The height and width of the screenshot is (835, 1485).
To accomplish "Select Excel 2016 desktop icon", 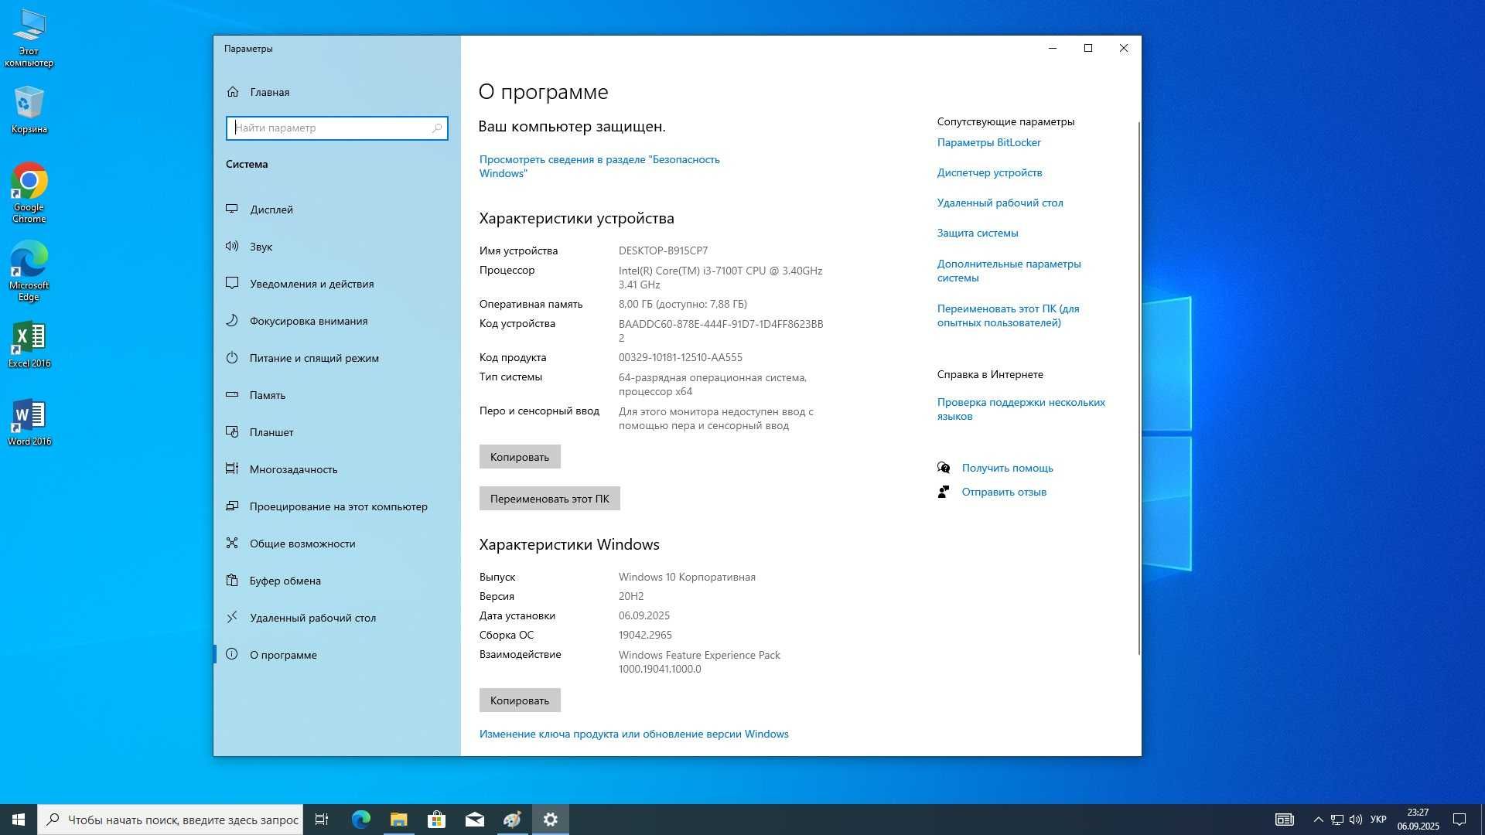I will [x=29, y=344].
